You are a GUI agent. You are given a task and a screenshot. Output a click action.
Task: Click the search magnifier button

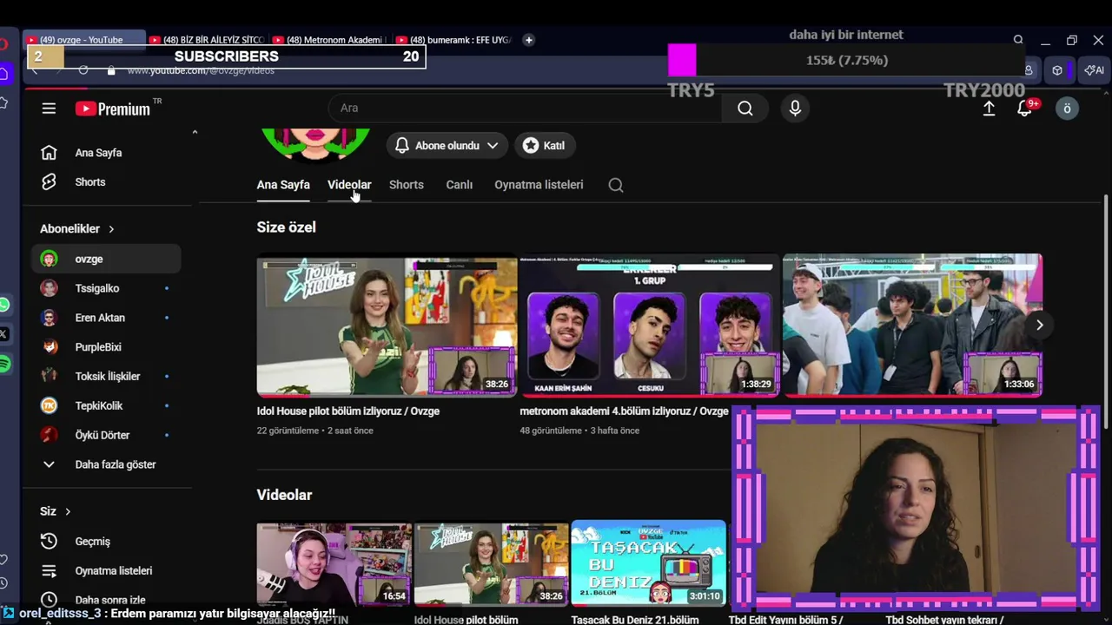click(745, 109)
